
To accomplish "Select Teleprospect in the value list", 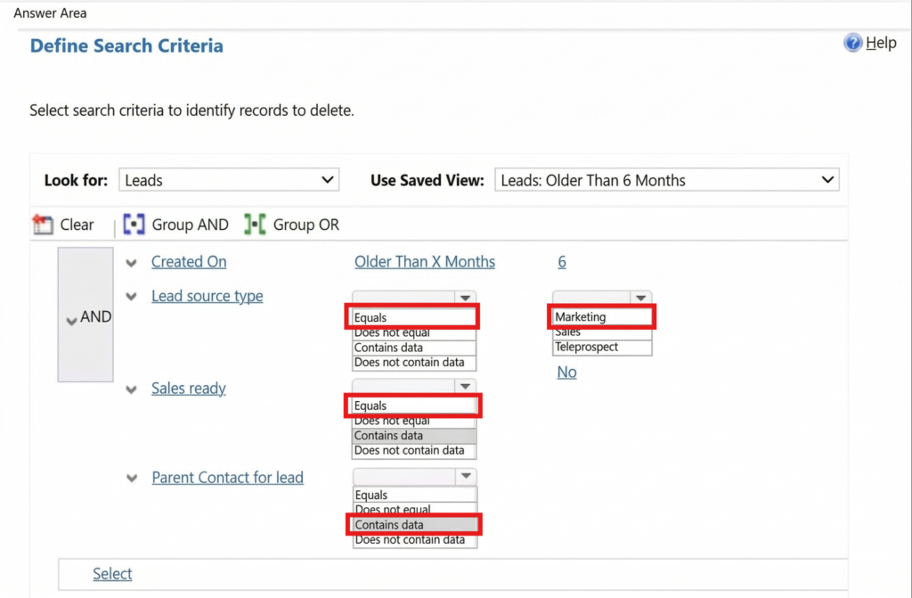I will pos(601,348).
